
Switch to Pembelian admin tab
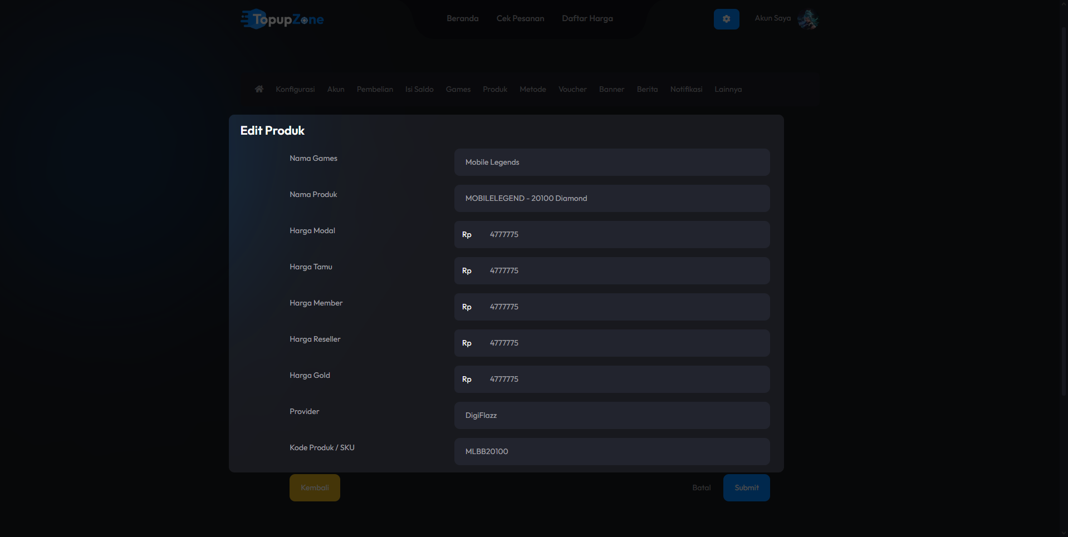coord(375,89)
